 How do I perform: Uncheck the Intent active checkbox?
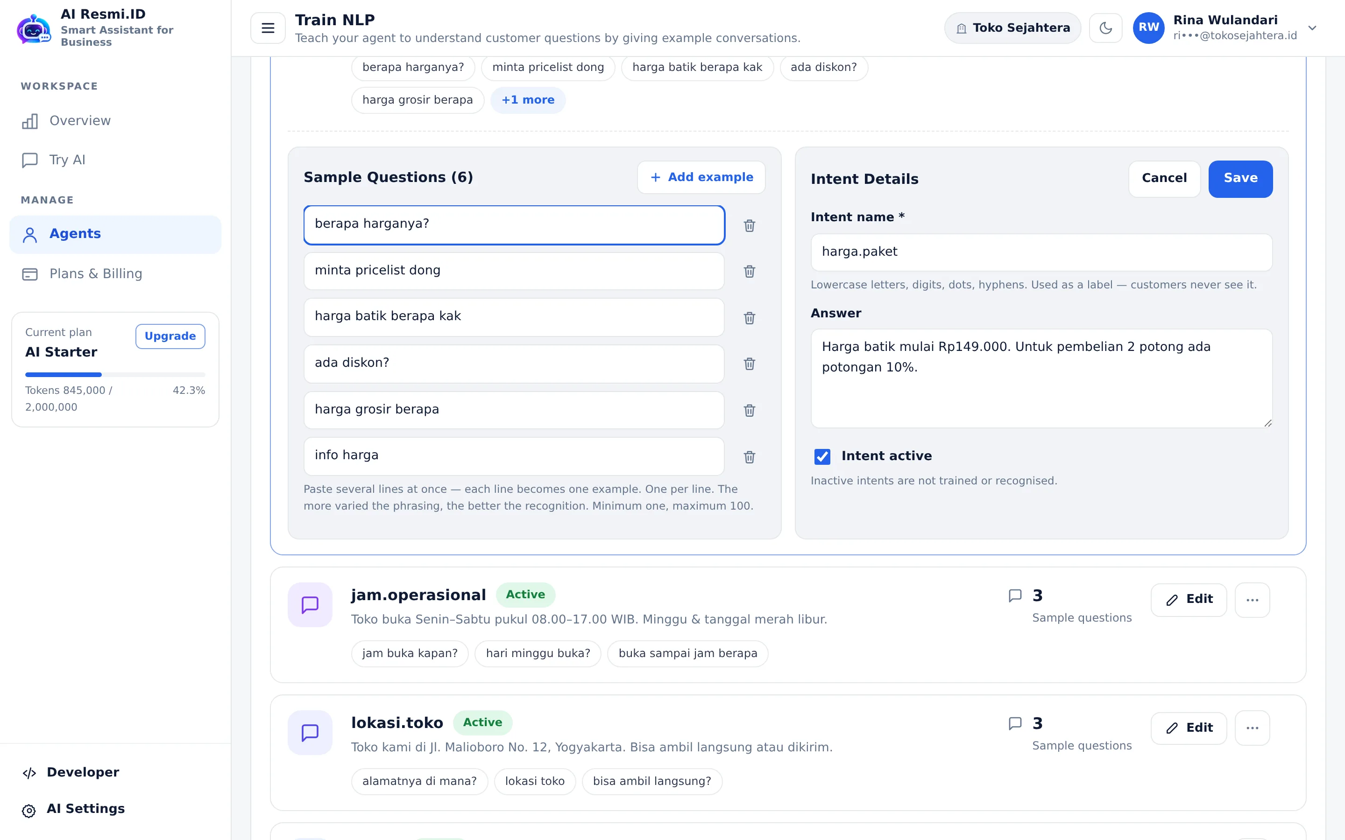tap(822, 457)
